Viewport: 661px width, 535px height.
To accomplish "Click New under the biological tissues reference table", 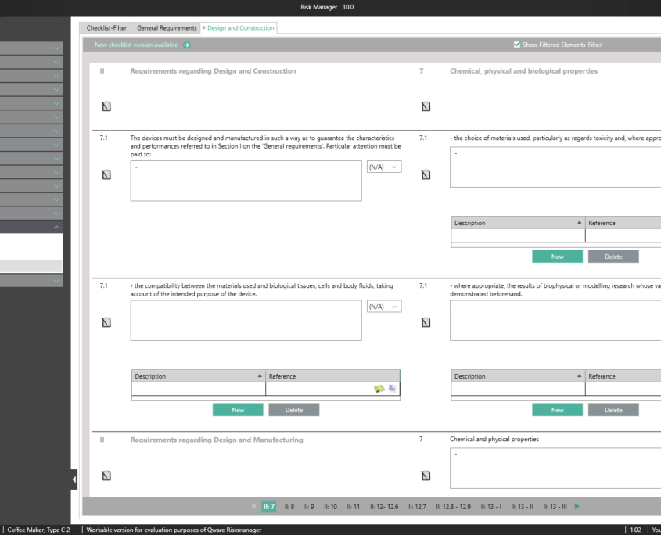I will 238,410.
